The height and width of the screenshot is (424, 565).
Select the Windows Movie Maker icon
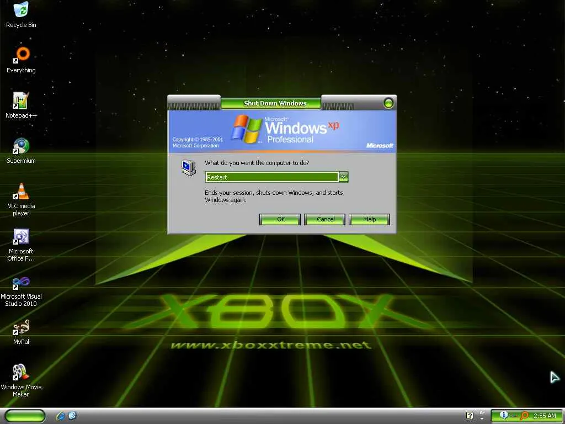tap(20, 373)
